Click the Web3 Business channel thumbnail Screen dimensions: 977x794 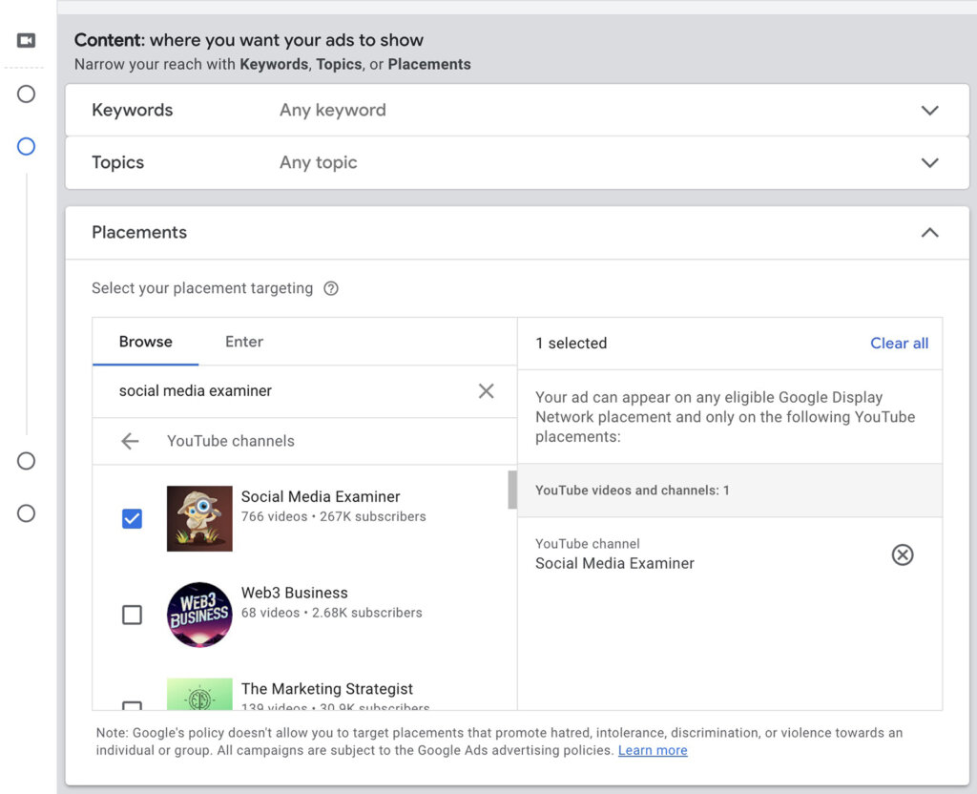199,615
